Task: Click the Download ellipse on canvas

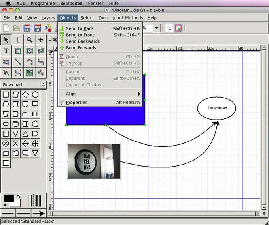Action: (x=216, y=108)
